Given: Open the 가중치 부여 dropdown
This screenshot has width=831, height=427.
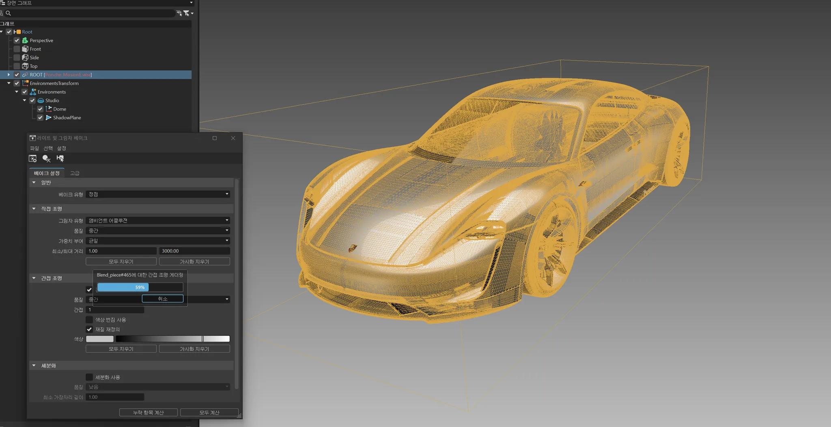Looking at the screenshot, I should coord(158,241).
